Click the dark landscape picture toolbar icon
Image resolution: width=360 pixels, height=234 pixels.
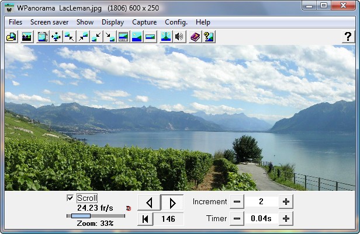pos(26,37)
